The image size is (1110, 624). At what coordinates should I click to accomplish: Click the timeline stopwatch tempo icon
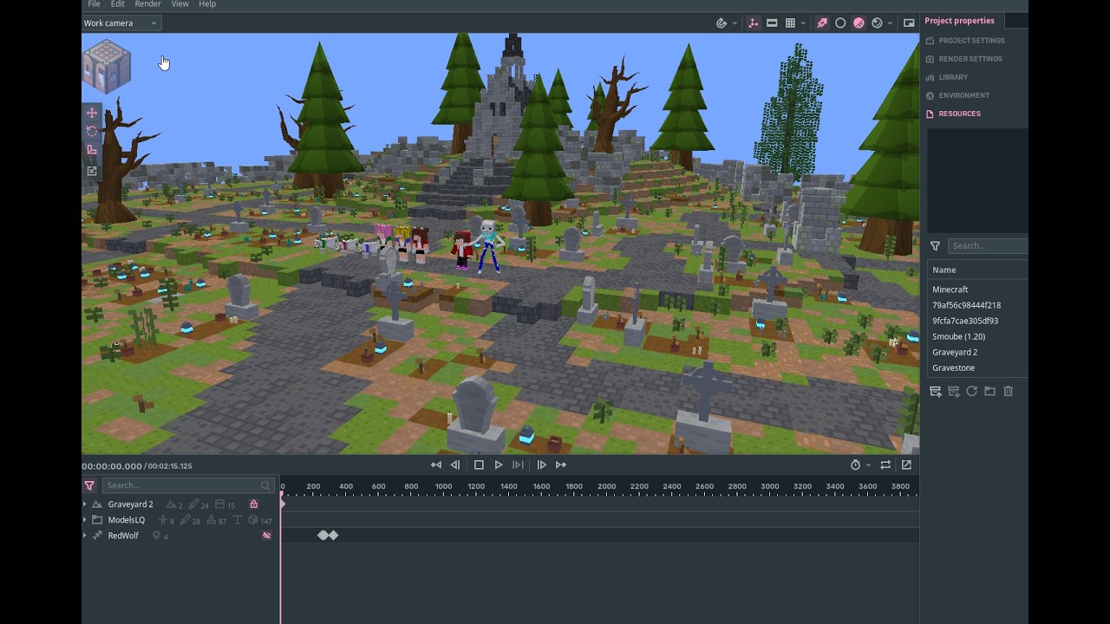855,465
